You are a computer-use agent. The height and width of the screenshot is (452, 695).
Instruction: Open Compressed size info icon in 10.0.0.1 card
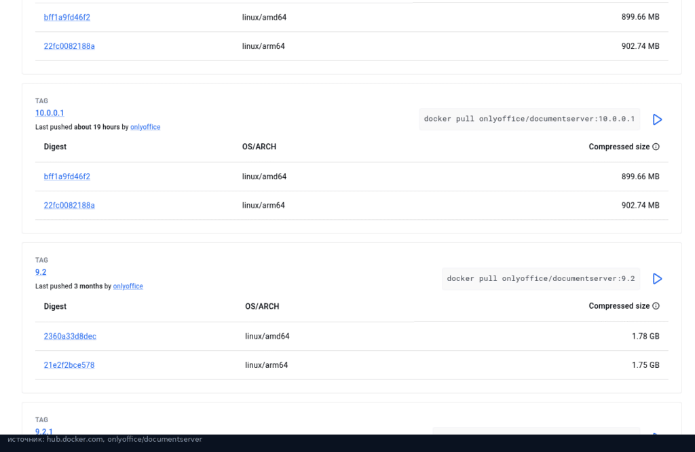[x=656, y=147]
